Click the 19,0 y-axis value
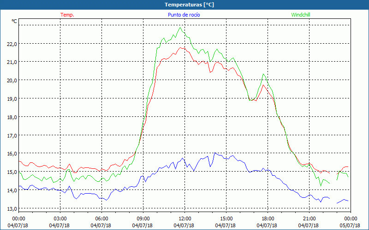369x230 pixels. click(x=12, y=98)
